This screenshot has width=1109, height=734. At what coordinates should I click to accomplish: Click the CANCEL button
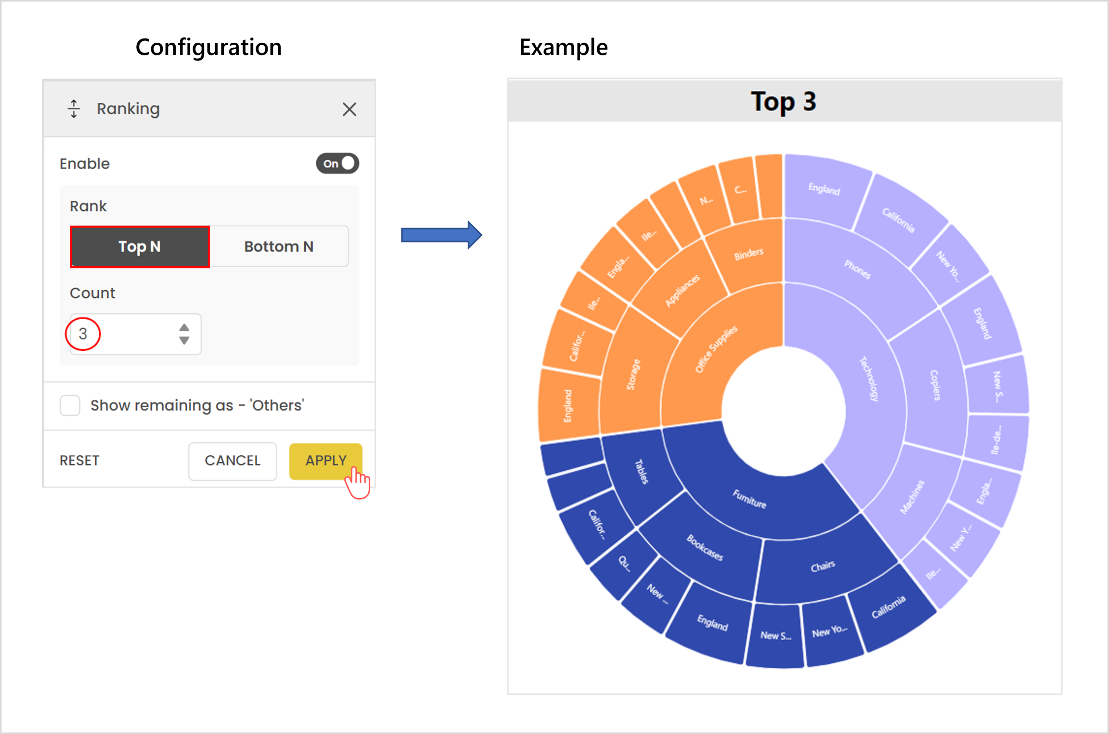[x=232, y=461]
